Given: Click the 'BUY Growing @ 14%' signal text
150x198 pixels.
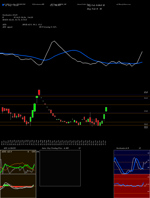Looking at the screenshot, I should [x=48, y=27].
